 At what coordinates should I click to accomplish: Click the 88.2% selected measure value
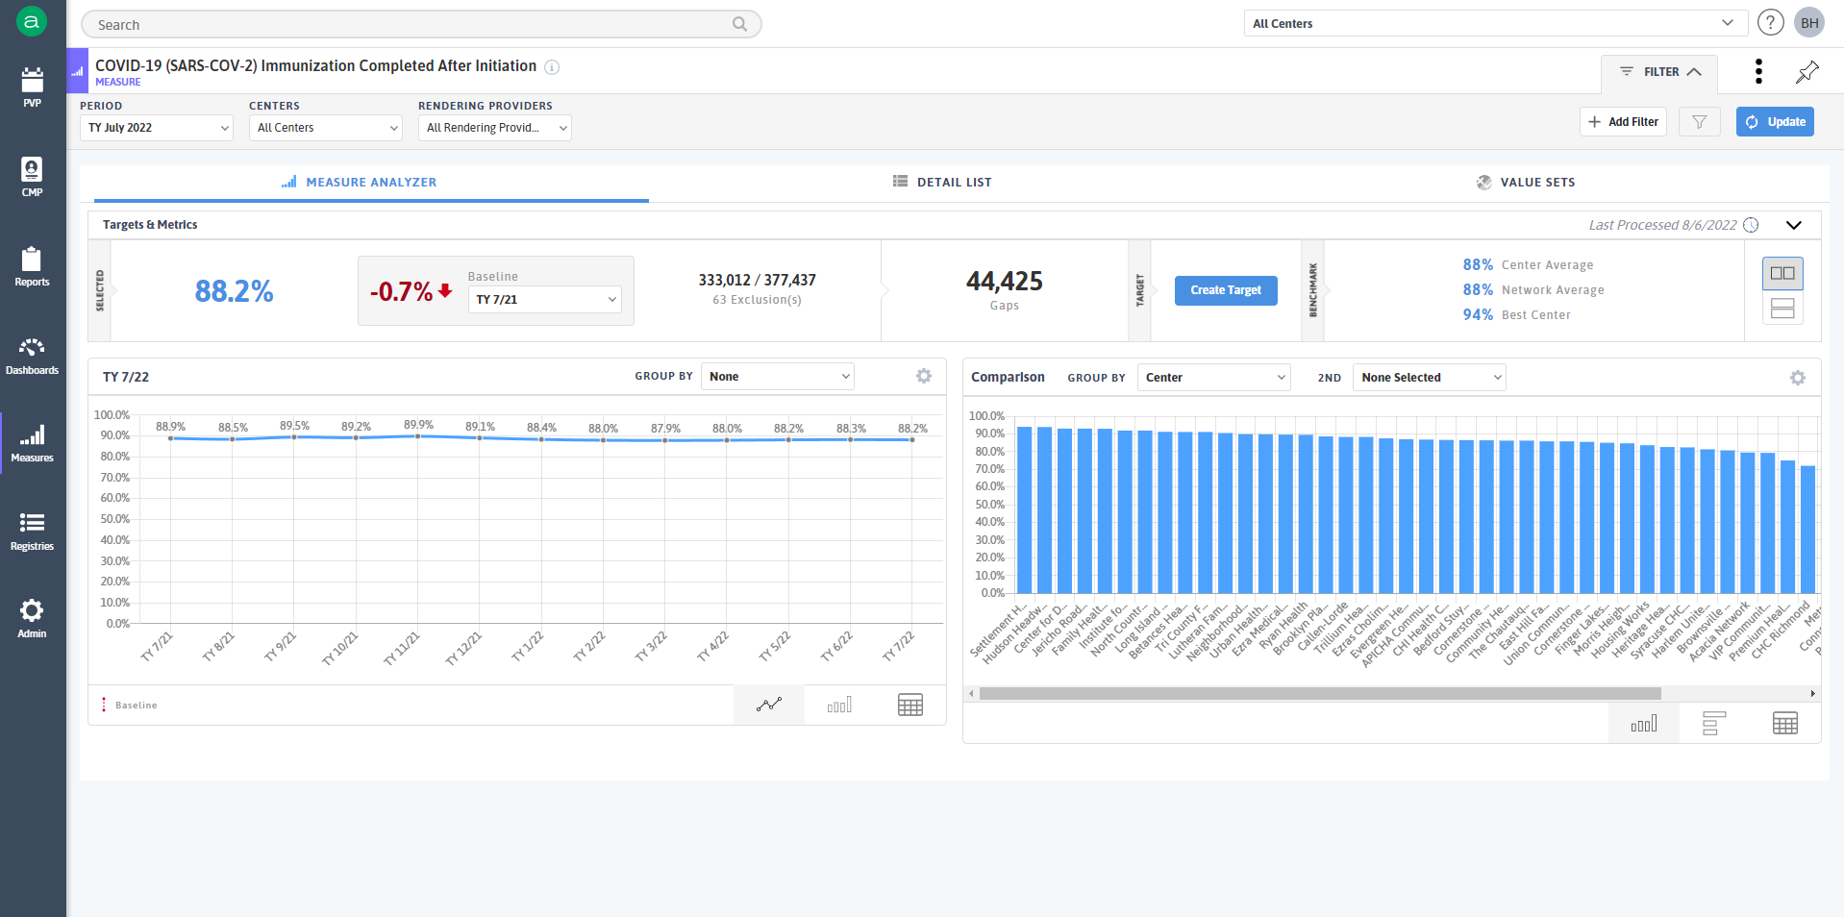(x=234, y=291)
